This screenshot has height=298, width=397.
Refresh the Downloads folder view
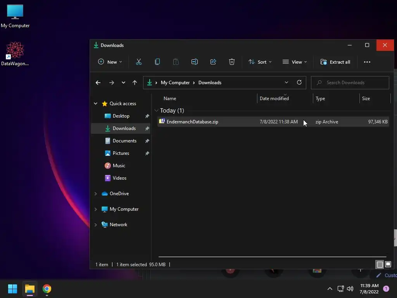(x=299, y=82)
